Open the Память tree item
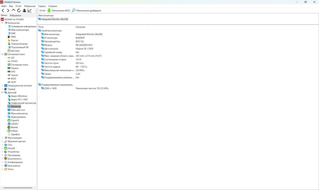This screenshot has height=190, width=319. click(13, 68)
